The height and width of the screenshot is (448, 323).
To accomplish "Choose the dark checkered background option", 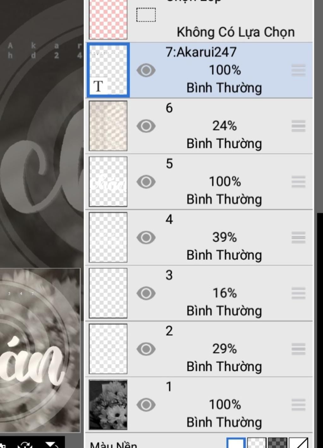I will coord(278,443).
